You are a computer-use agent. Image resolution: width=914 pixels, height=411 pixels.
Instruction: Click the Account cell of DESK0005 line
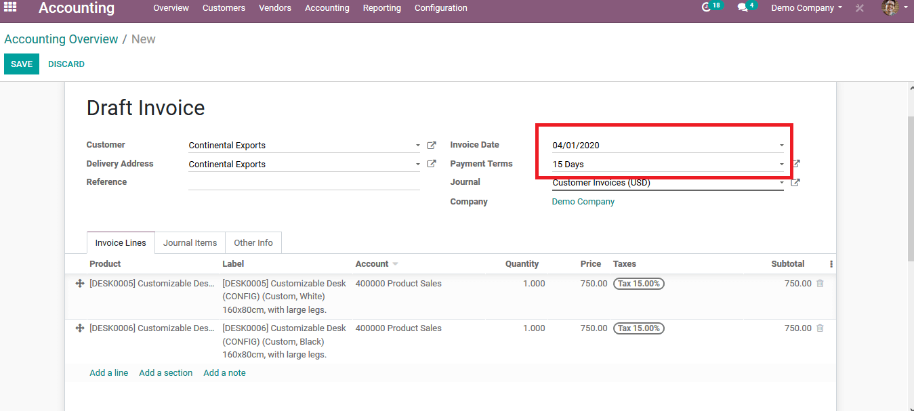click(x=398, y=284)
